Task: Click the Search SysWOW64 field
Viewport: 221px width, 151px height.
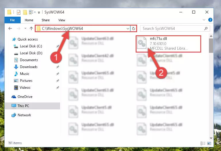Action: [x=175, y=29]
